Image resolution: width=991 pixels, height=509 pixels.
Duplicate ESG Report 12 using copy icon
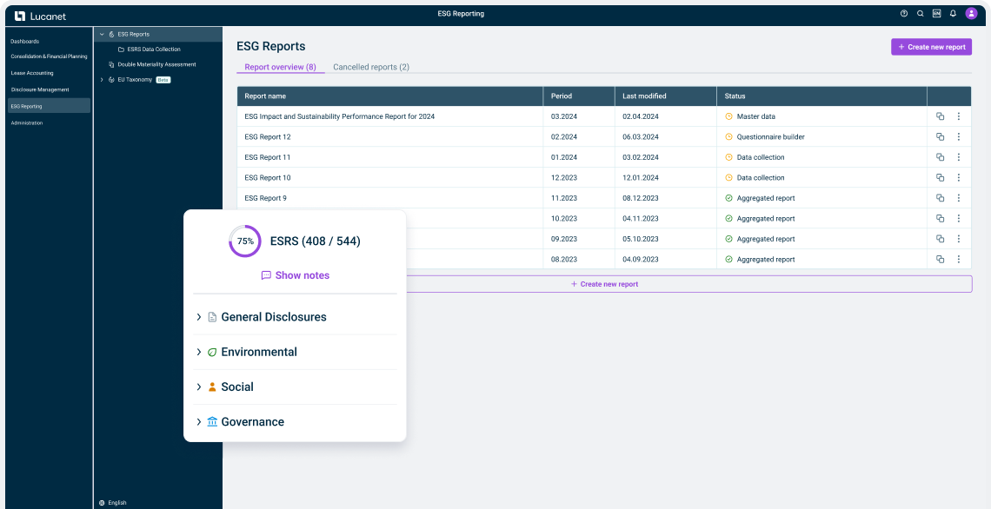940,137
